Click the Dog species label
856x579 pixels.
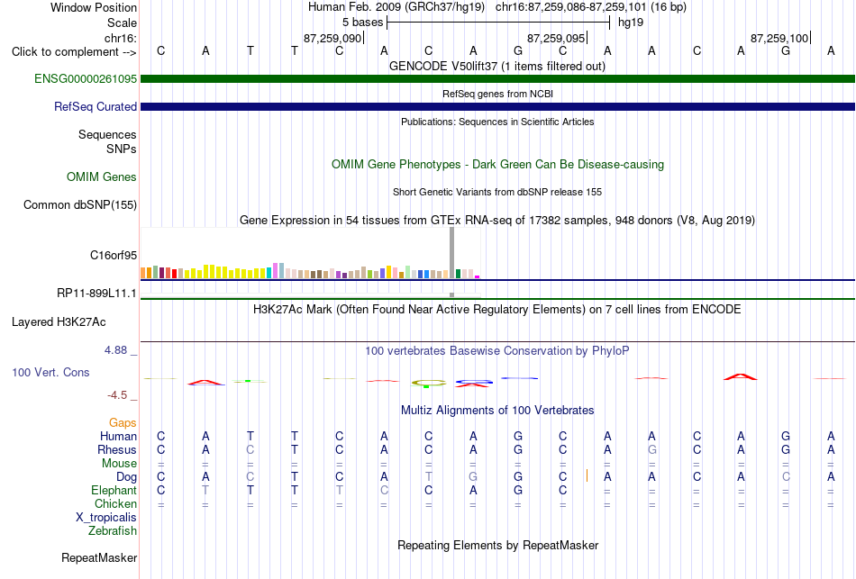(126, 477)
